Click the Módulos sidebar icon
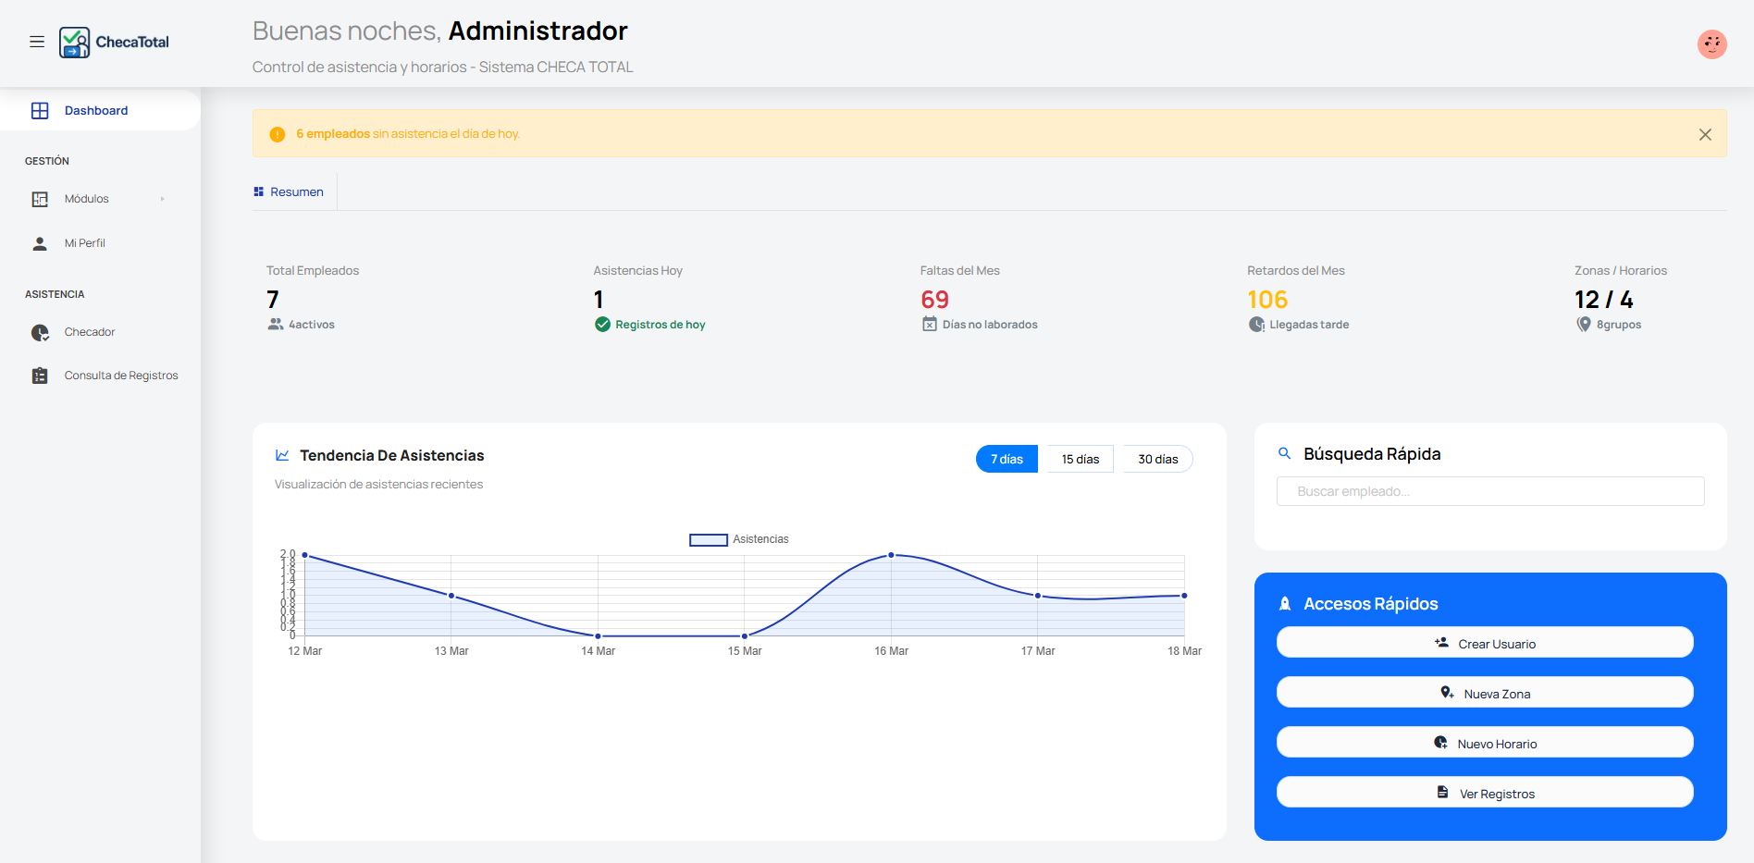The width and height of the screenshot is (1754, 863). pyautogui.click(x=40, y=199)
